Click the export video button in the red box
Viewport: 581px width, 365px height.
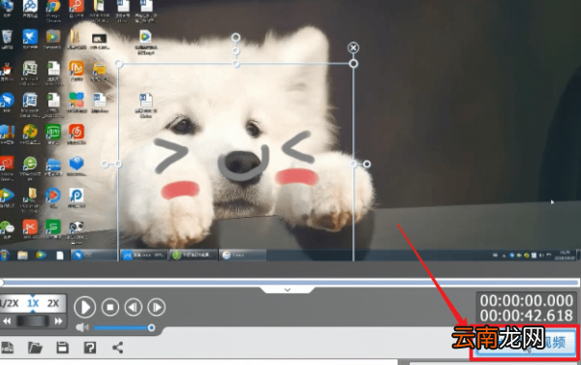[525, 343]
